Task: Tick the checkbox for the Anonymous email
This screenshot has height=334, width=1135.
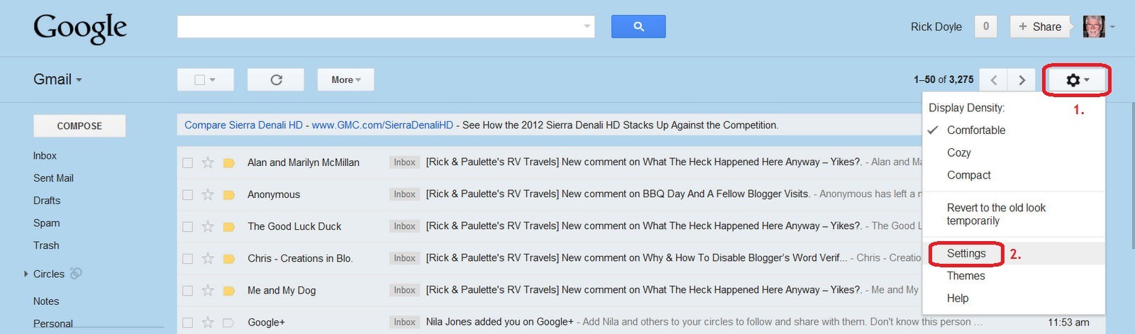Action: tap(187, 194)
